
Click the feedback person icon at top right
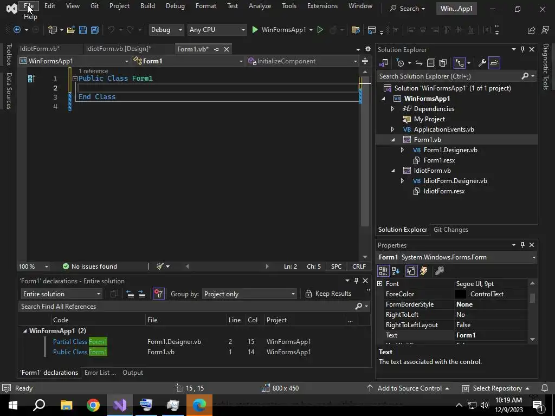(x=545, y=30)
